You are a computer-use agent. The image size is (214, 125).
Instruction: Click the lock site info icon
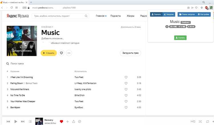tap(29, 8)
